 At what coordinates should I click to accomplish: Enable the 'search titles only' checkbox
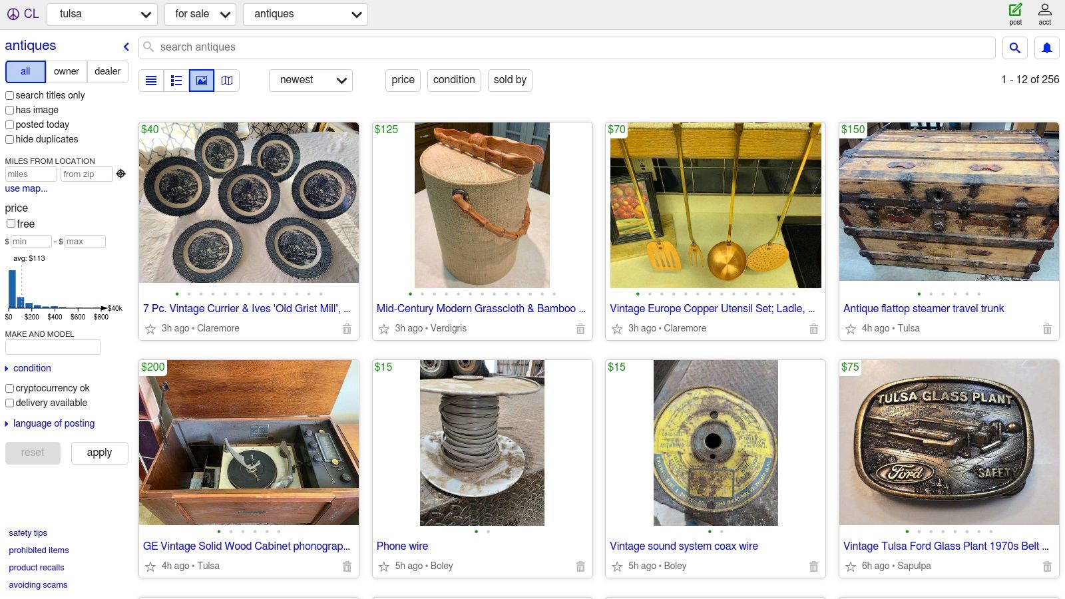pos(9,95)
